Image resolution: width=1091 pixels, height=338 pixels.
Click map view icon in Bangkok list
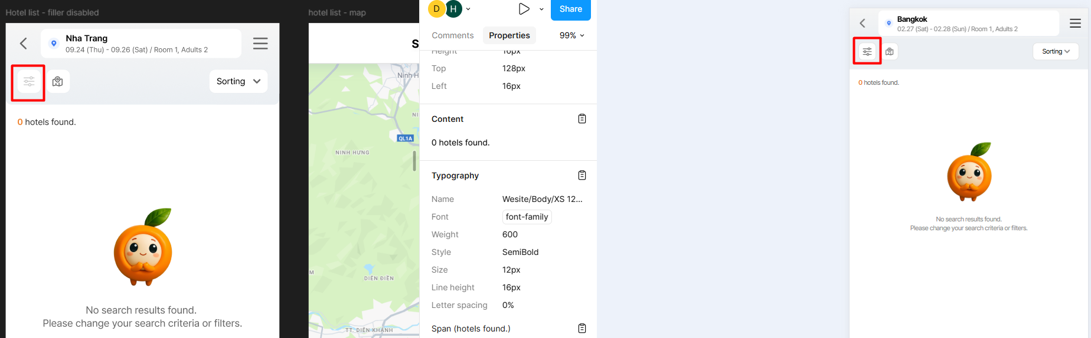point(890,52)
